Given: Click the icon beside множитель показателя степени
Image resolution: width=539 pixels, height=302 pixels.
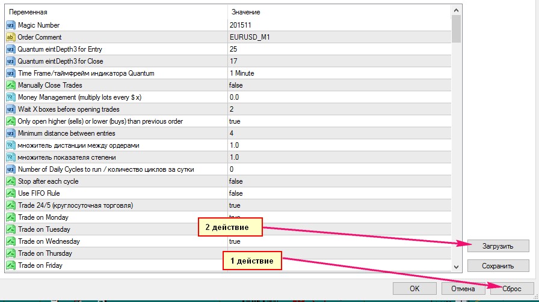Looking at the screenshot, I should [x=11, y=157].
